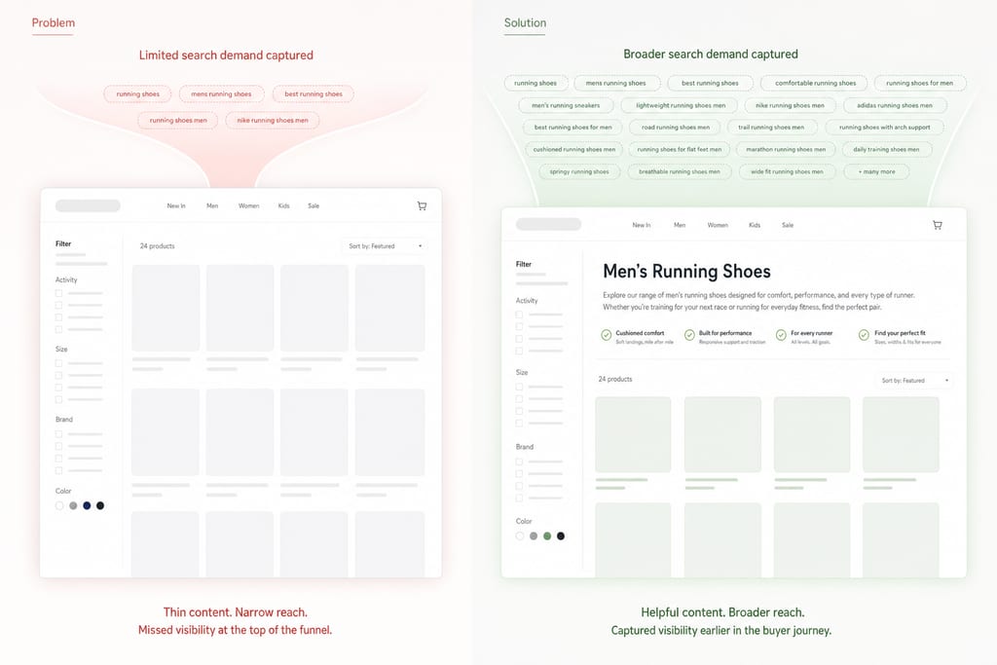This screenshot has width=997, height=665.
Task: Pick the gray color swatch in Solution mockup
Action: pos(533,536)
